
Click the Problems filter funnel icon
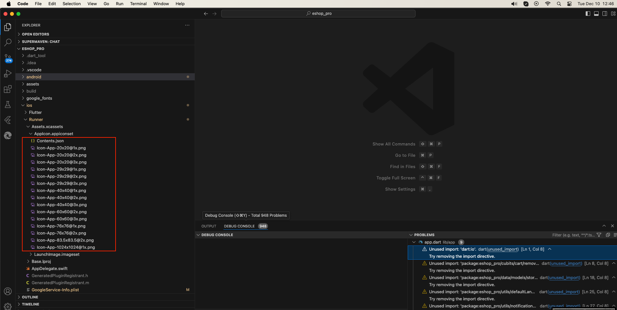(599, 235)
